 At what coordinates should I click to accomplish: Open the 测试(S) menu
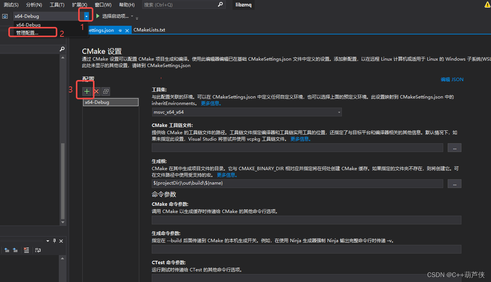coord(11,5)
